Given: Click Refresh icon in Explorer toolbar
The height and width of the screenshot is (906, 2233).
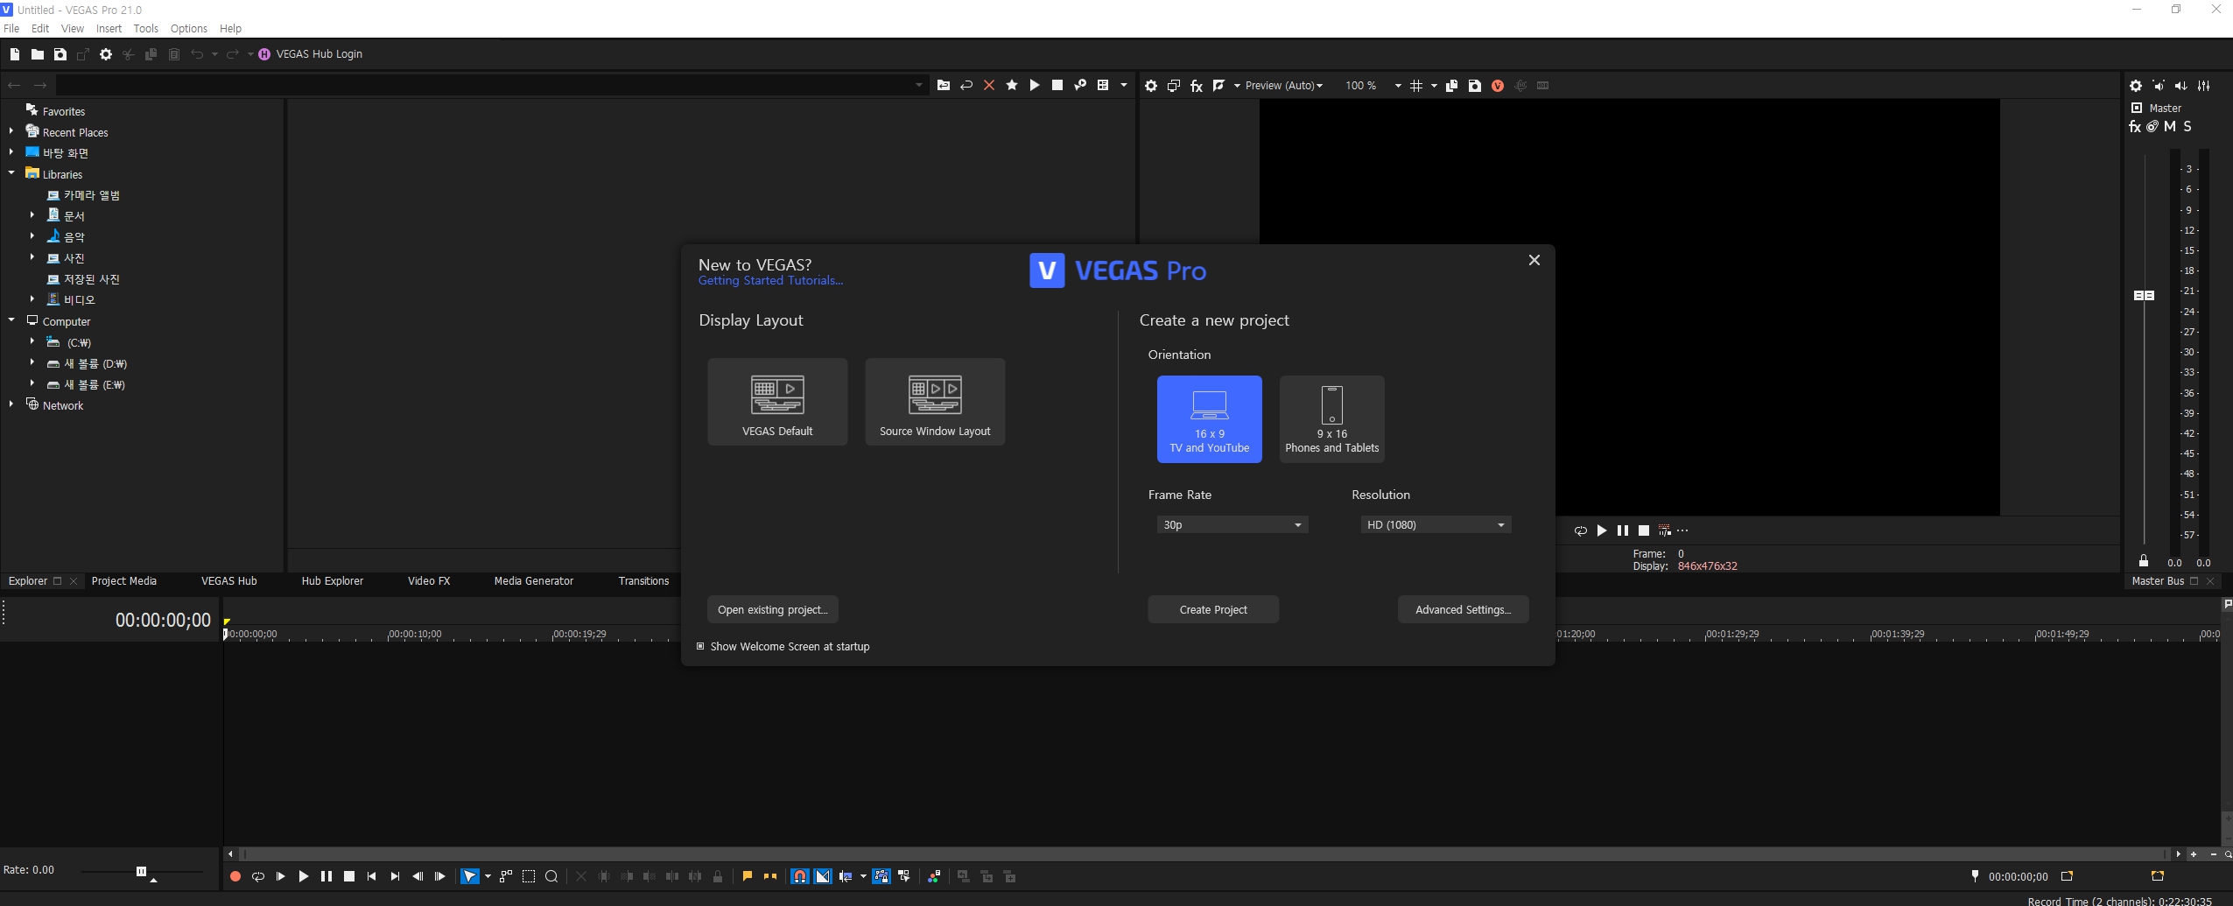Looking at the screenshot, I should pos(966,86).
